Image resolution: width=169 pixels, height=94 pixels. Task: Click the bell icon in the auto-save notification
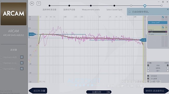coord(130,12)
